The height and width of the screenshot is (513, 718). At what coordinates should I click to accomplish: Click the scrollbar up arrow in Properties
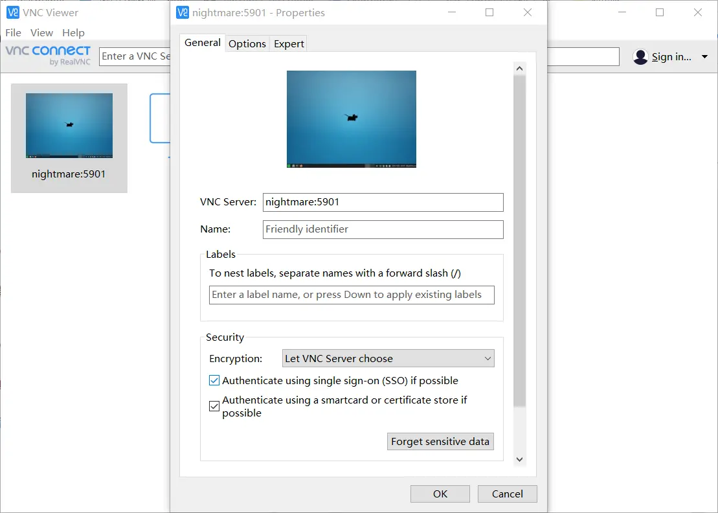click(519, 68)
